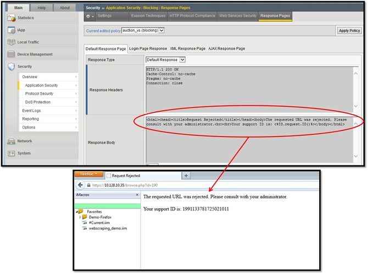Viewport: 368px width, 274px height.
Task: Click the Network icon in sidebar
Action: point(12,141)
